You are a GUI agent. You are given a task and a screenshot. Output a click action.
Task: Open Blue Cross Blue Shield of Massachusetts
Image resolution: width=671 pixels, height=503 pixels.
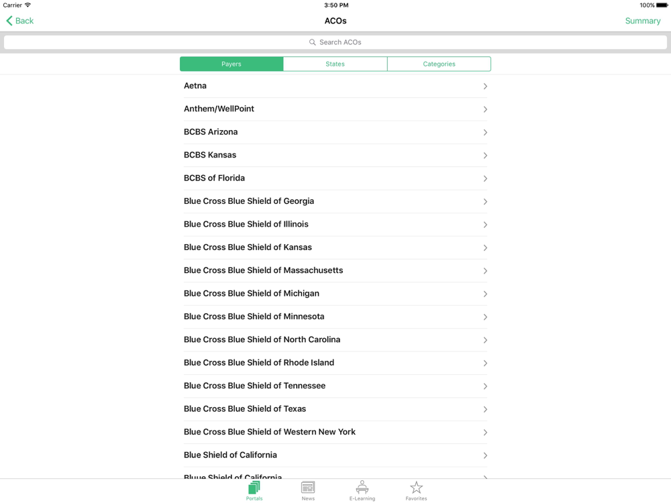pyautogui.click(x=335, y=271)
